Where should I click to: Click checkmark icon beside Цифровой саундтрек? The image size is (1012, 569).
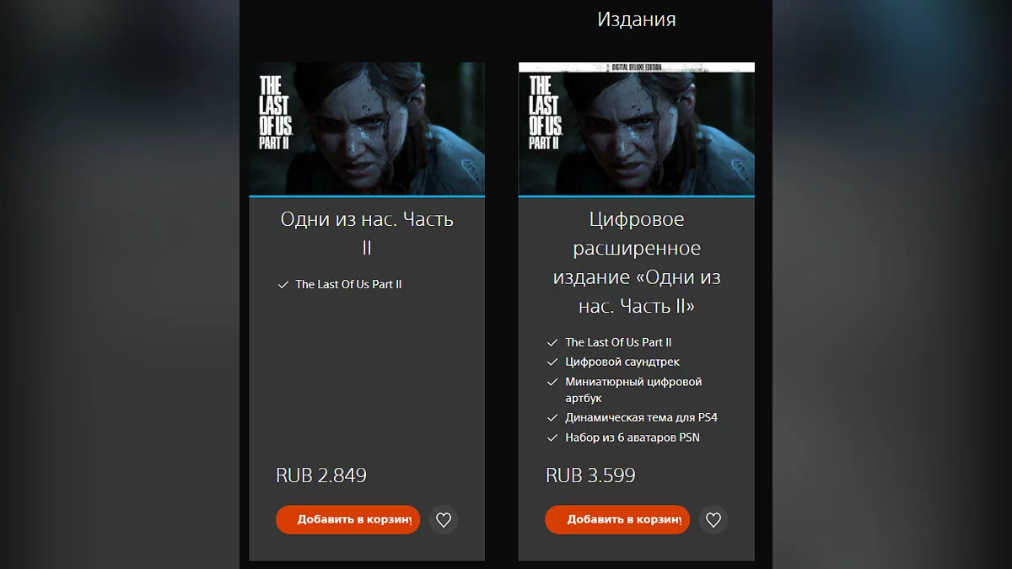coord(552,362)
